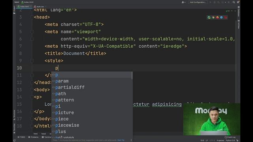Choose 'piecewise' from completion list
This screenshot has height=142, width=253.
click(92, 125)
